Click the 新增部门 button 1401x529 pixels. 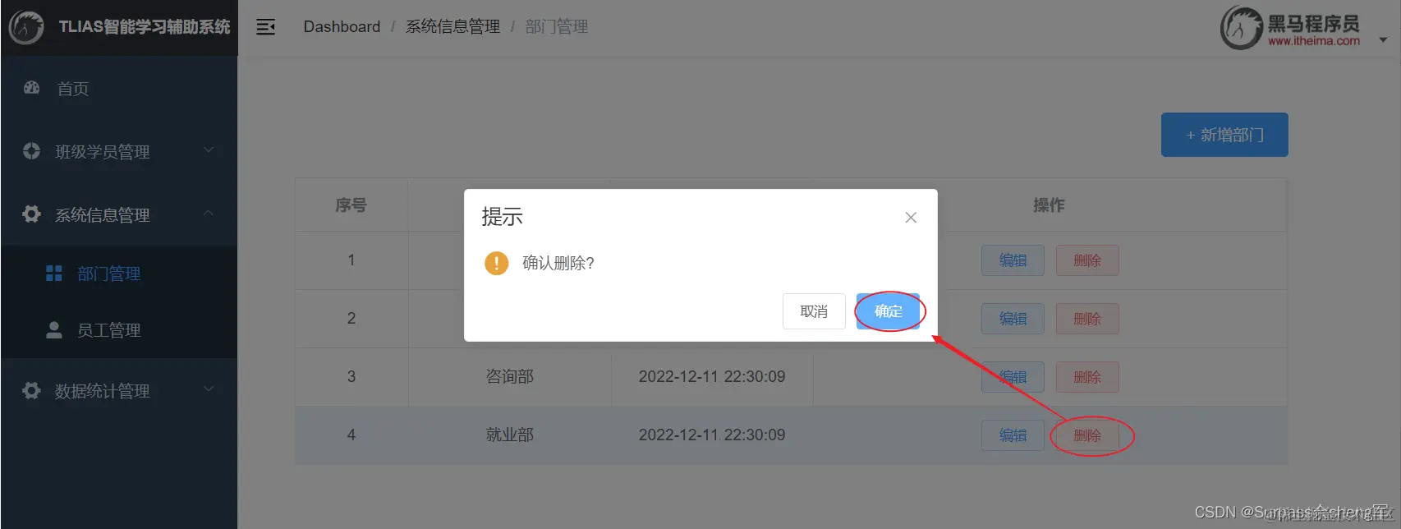[1224, 135]
